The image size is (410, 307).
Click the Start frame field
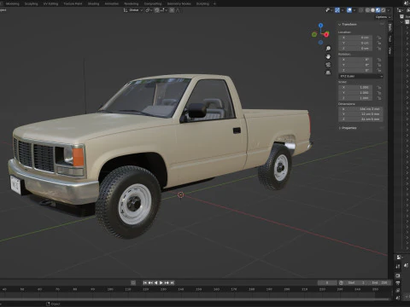pos(355,282)
